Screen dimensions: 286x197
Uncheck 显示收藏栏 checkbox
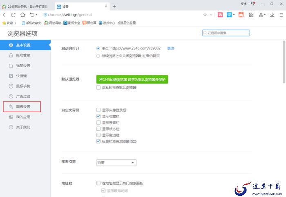(x=98, y=116)
